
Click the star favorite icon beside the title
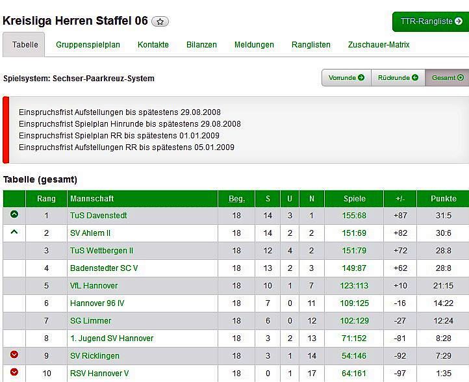pyautogui.click(x=160, y=21)
